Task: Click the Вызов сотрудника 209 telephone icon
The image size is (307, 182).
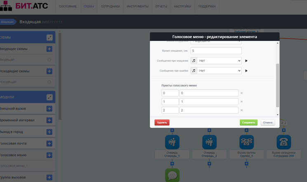Action: coord(284,142)
